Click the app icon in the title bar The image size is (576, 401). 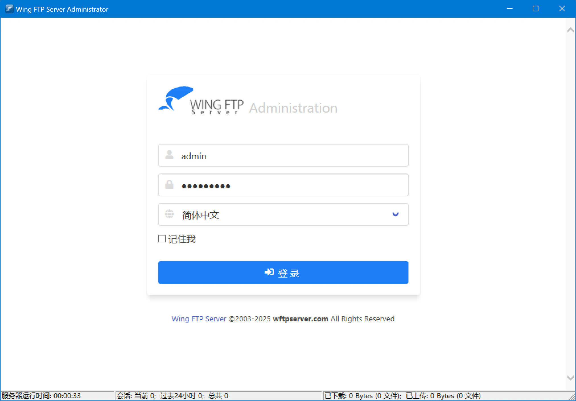tap(9, 9)
